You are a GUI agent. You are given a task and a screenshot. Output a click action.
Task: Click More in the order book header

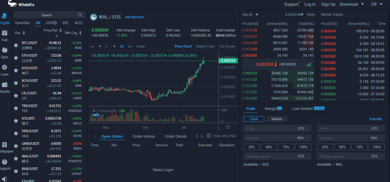click(x=311, y=15)
